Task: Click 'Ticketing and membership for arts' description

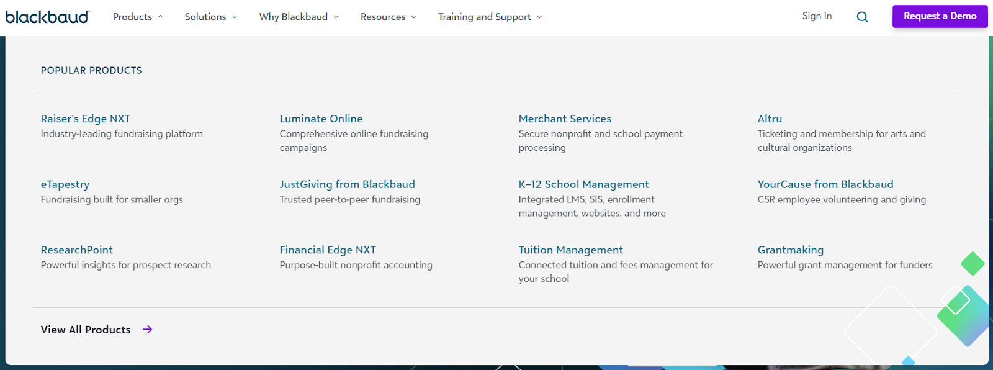Action: (842, 141)
